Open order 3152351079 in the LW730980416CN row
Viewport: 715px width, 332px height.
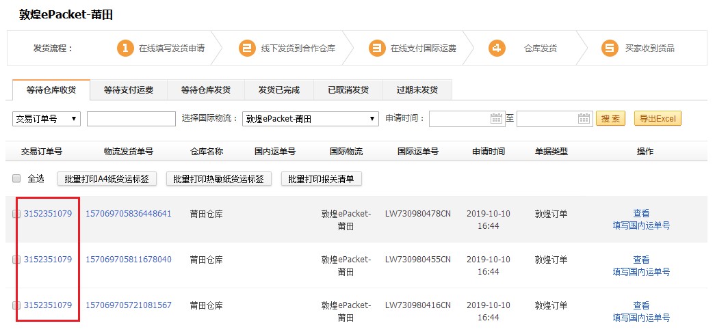(48, 305)
